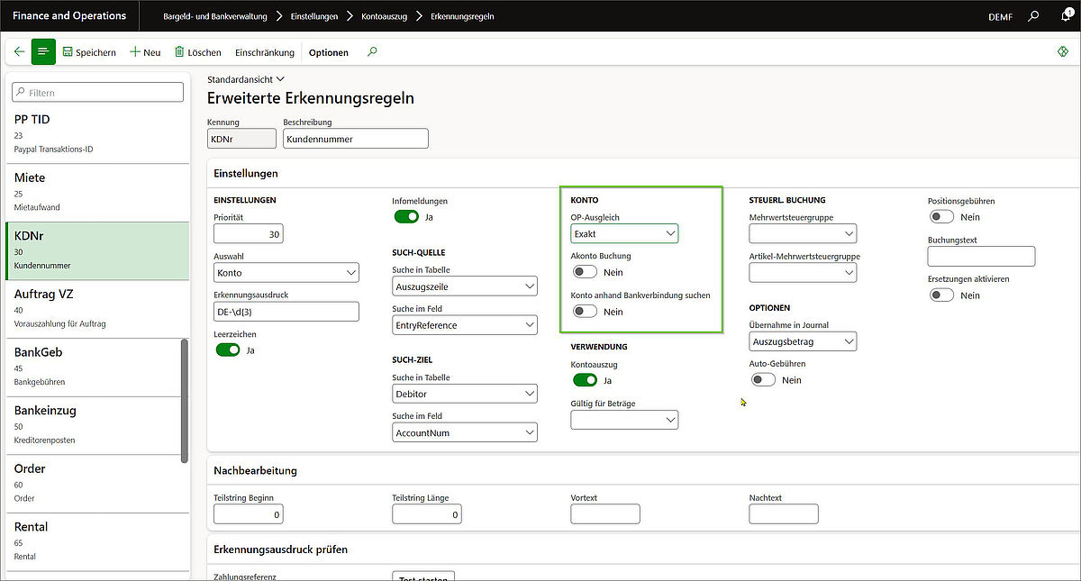Viewport: 1081px width, 581px height.
Task: Open the Einschränkung menu
Action: [x=265, y=52]
